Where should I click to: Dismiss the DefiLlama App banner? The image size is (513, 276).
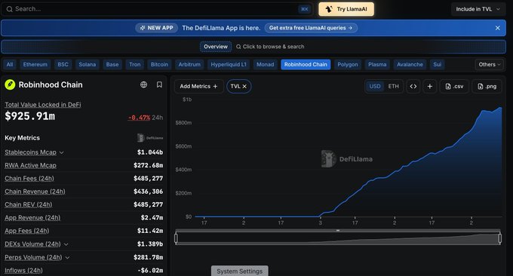click(498, 28)
